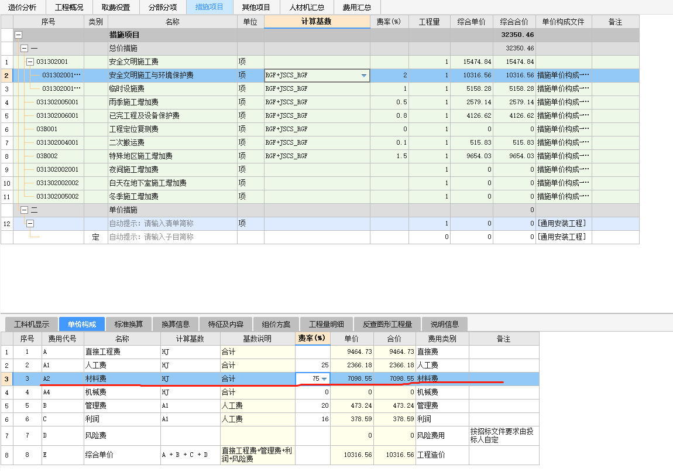The height and width of the screenshot is (471, 673).
Task: Switch to the 工程概况 tab
Action: 68,7
